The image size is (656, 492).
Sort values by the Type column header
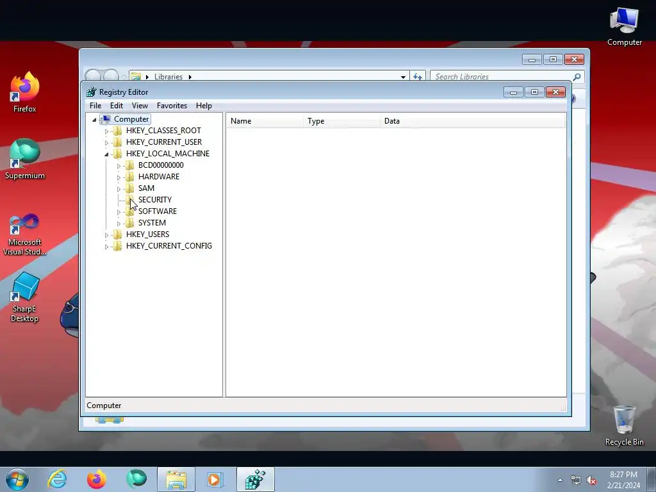tap(342, 121)
